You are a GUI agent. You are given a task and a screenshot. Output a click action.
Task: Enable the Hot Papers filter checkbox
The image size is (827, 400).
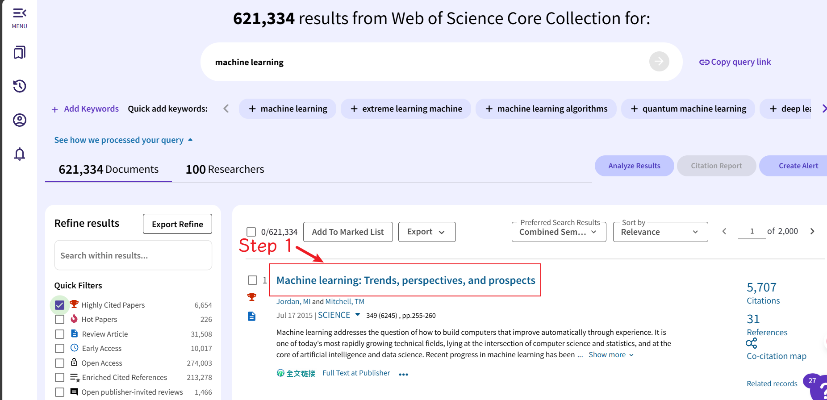[59, 320]
